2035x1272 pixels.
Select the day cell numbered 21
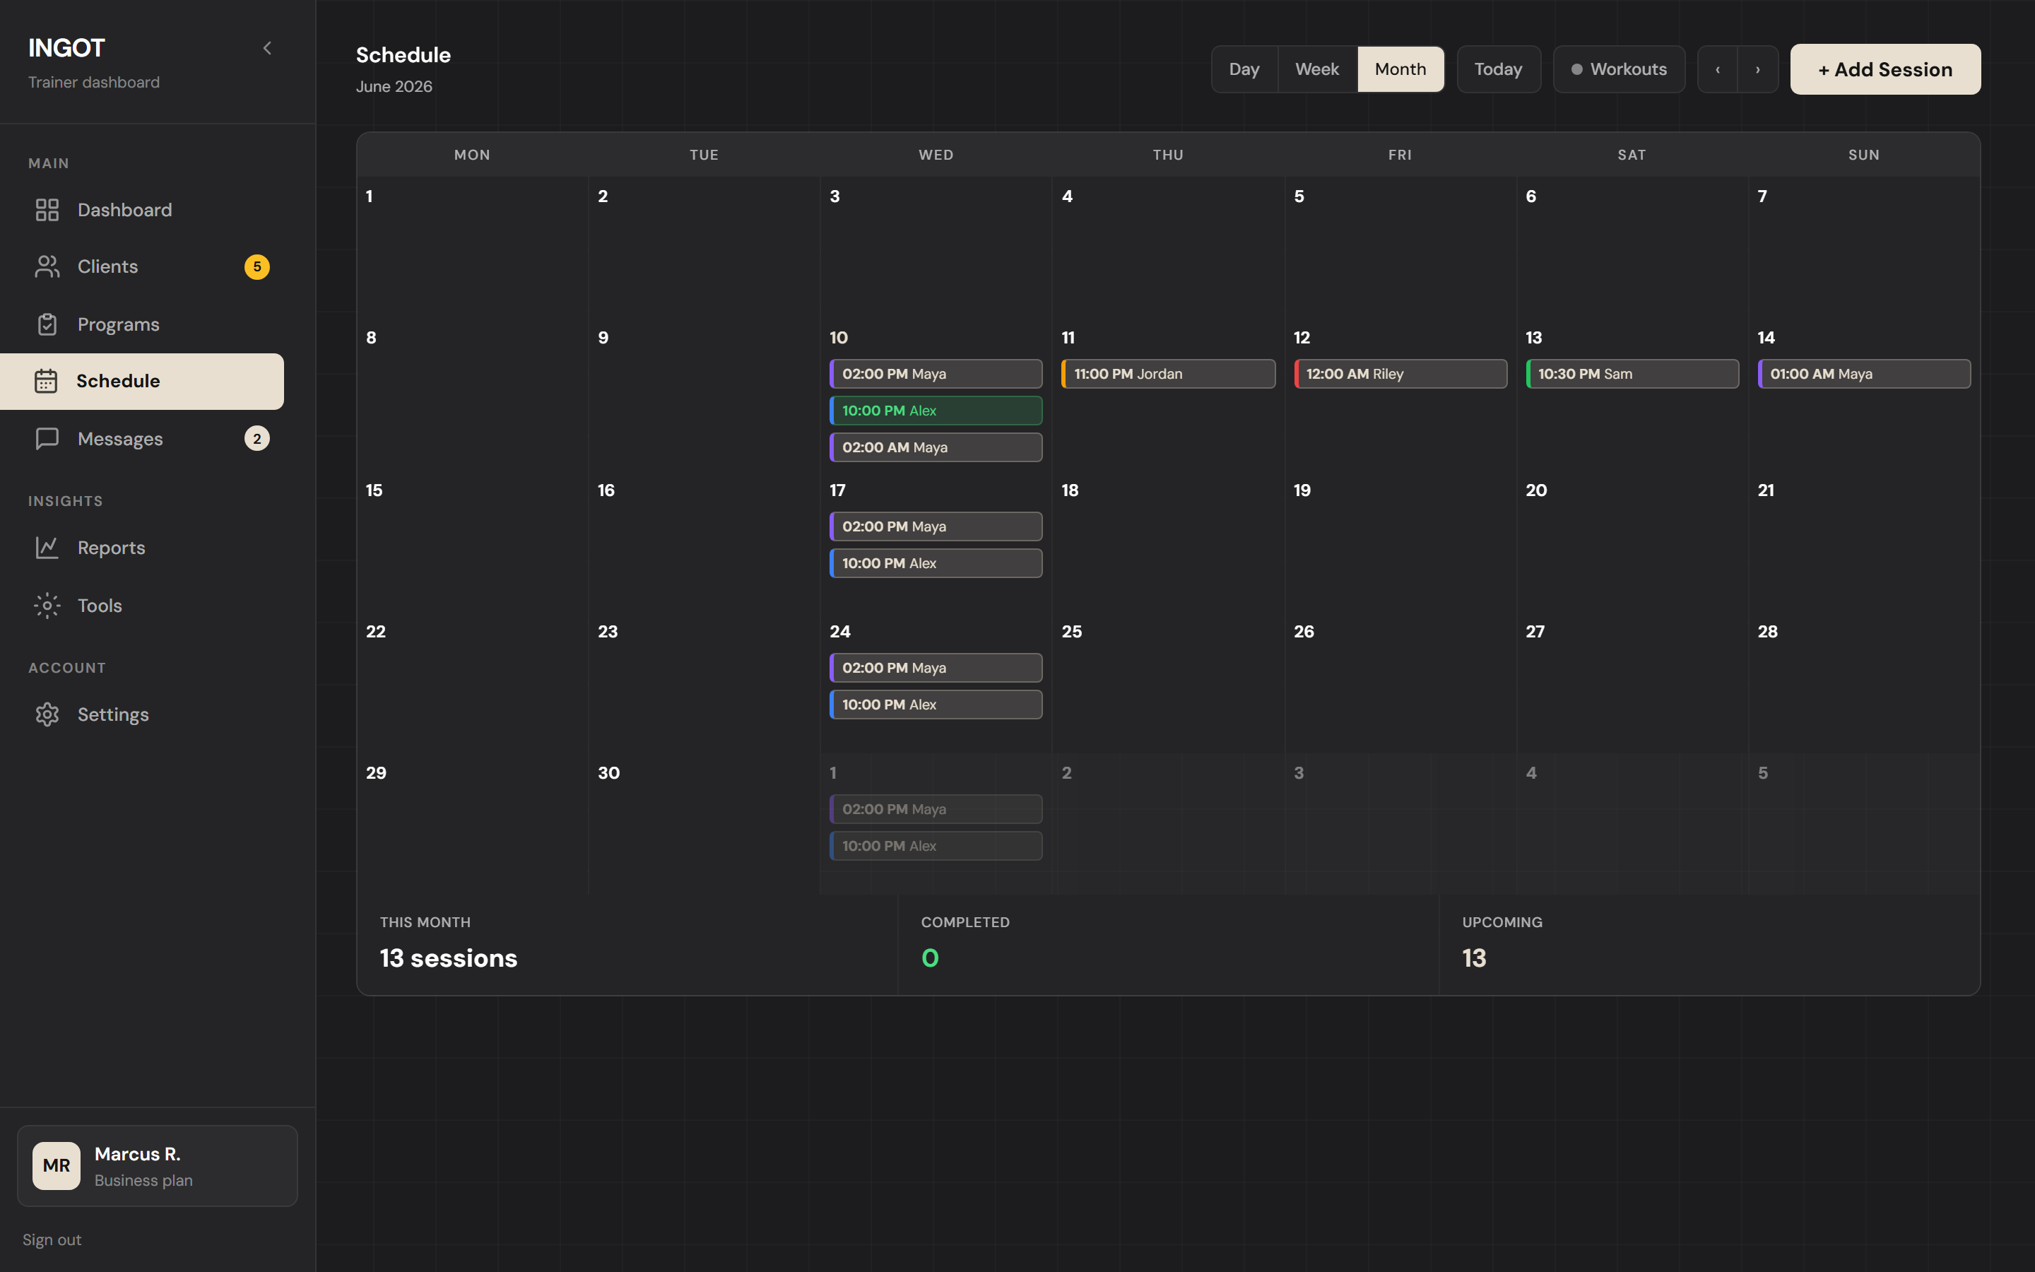coord(1864,541)
